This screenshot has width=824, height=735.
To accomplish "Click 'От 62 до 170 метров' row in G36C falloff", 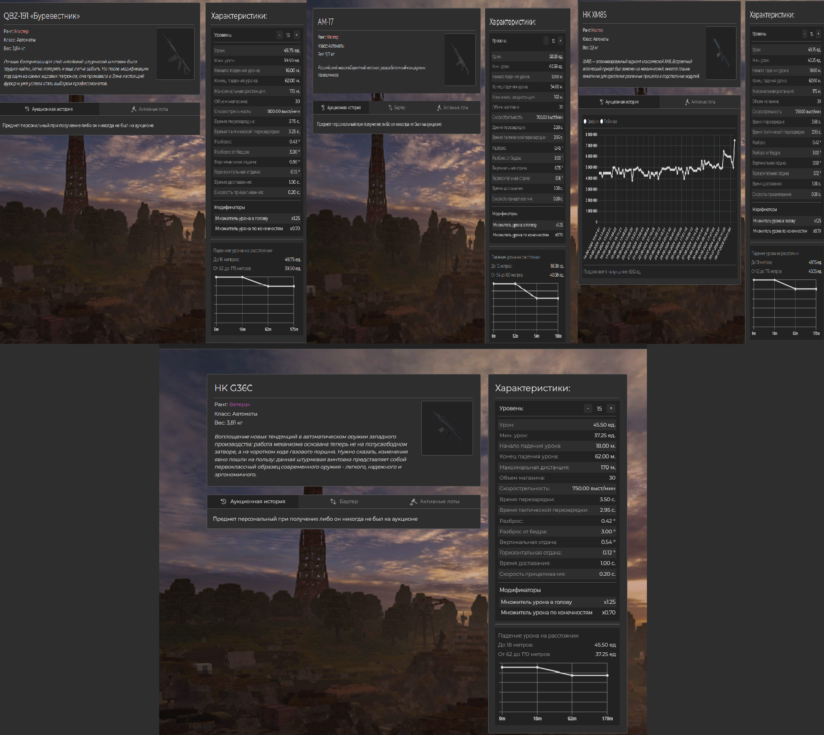I will pos(557,654).
